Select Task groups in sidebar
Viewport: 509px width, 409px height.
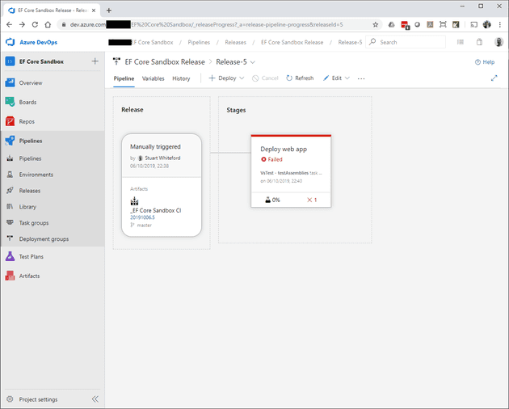34,223
